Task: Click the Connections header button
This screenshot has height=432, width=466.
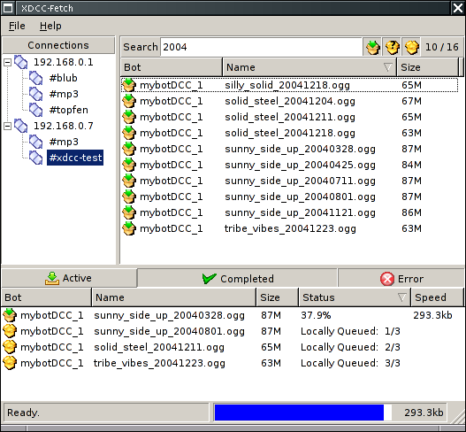Action: 58,45
